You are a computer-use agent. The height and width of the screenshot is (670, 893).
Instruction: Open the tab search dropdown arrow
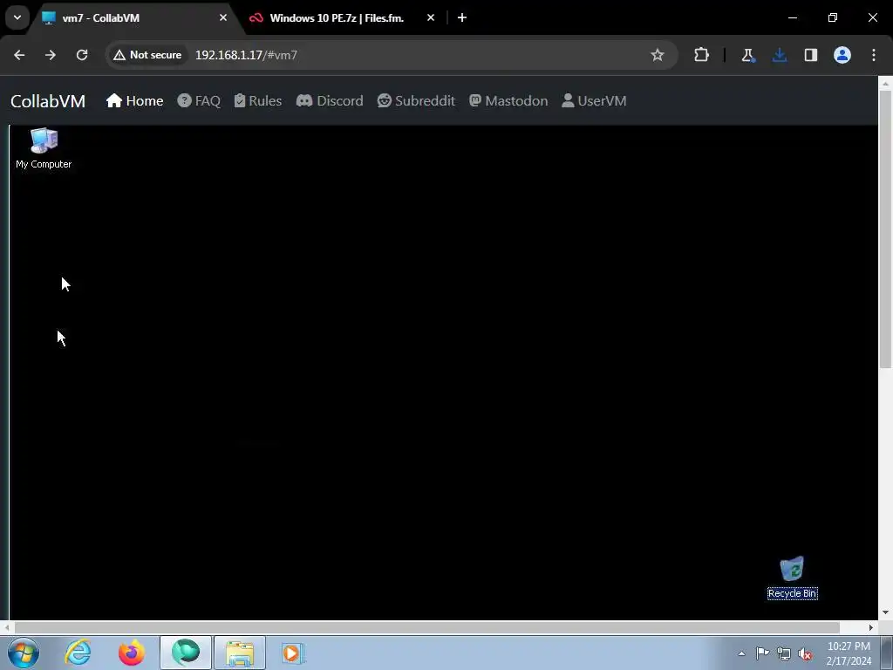(x=17, y=17)
